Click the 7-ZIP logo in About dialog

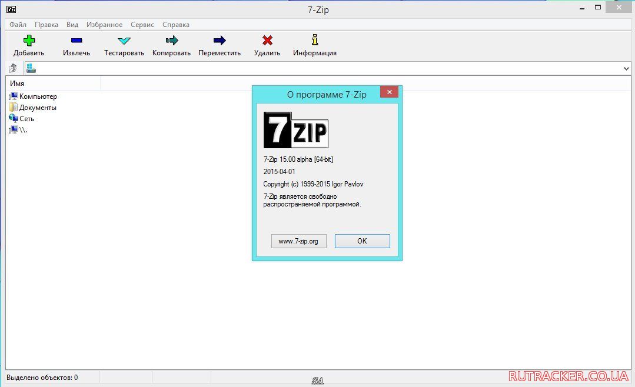click(295, 130)
